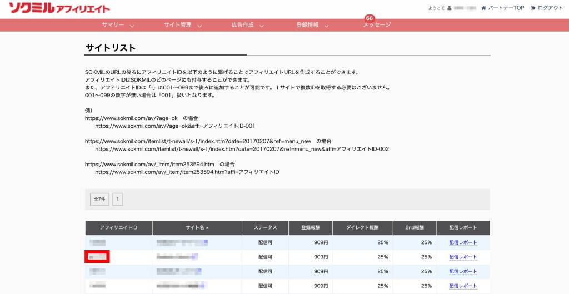Click the アフィリエイトID column header
The height and width of the screenshot is (294, 569).
click(119, 227)
